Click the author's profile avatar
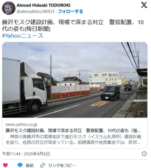The image size is (151, 168). click(x=9, y=8)
